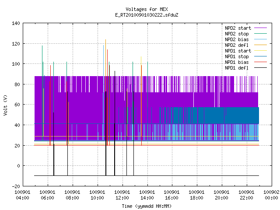This screenshot has height=210, width=280.
Task: Click the 'NPD1 bias' legend label
Action: pos(237,62)
